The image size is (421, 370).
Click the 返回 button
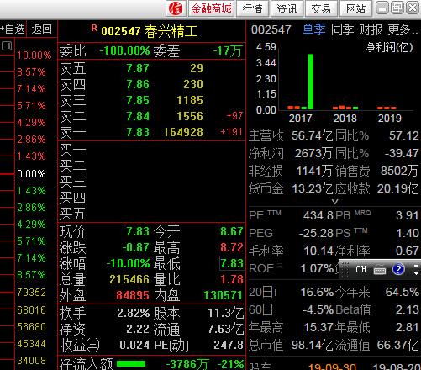pyautogui.click(x=42, y=29)
